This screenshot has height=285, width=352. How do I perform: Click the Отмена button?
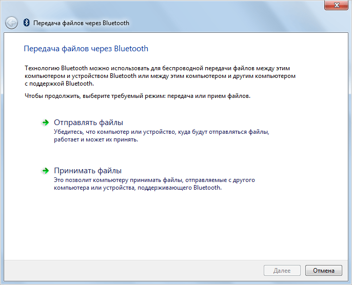[x=323, y=271]
